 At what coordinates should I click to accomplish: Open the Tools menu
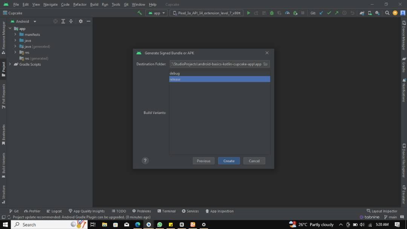[x=116, y=5]
